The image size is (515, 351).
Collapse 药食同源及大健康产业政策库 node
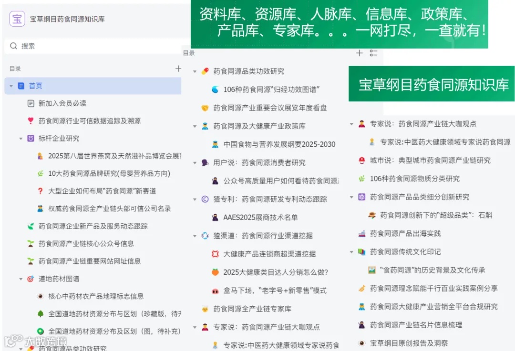pyautogui.click(x=195, y=126)
